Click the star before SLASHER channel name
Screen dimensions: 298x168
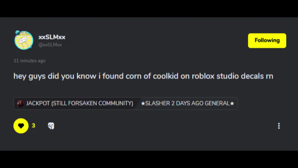(x=143, y=104)
